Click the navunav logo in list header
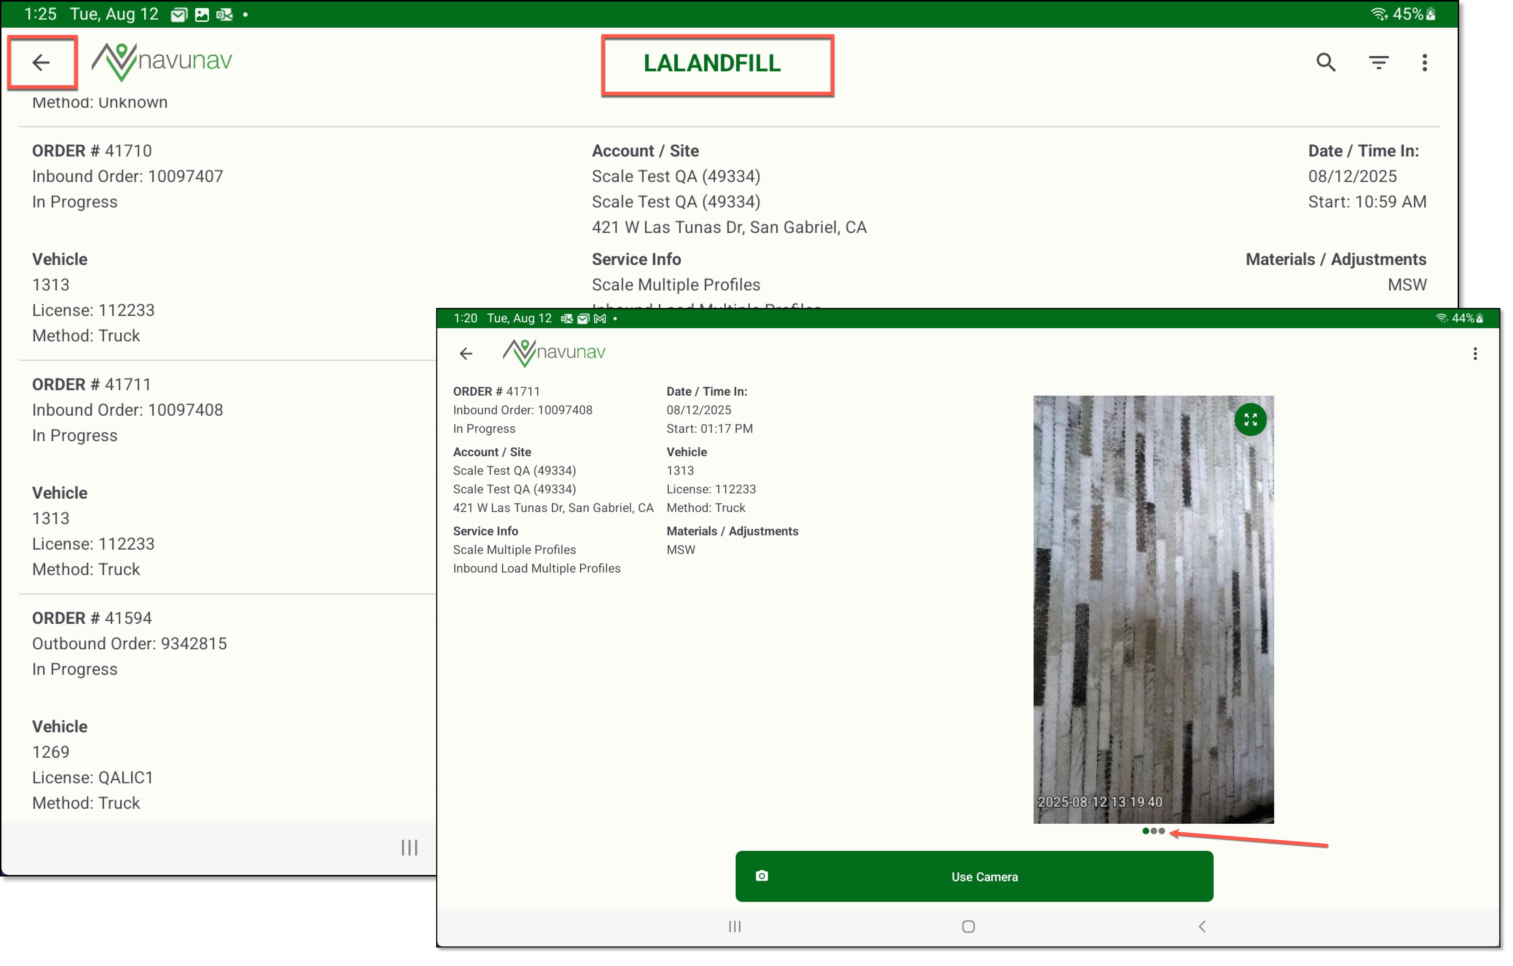The image size is (1513, 966). (x=162, y=62)
